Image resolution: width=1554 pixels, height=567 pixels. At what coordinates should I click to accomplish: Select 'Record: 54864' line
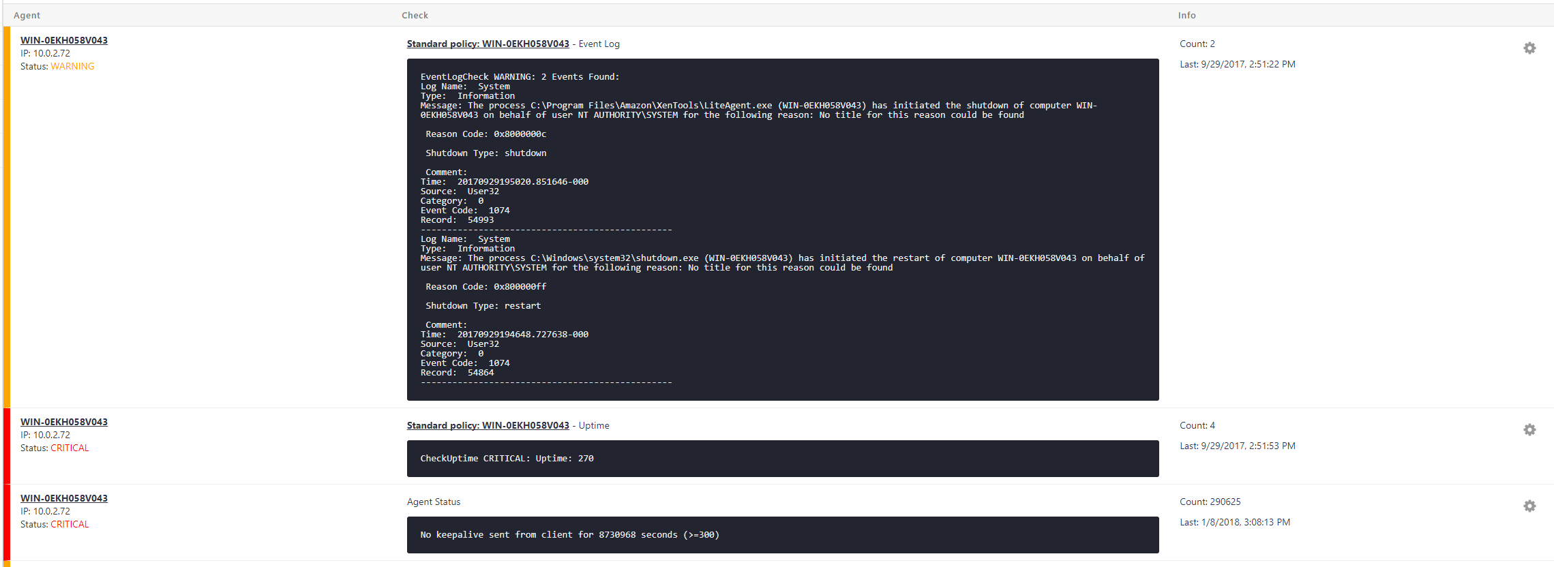[x=457, y=373]
